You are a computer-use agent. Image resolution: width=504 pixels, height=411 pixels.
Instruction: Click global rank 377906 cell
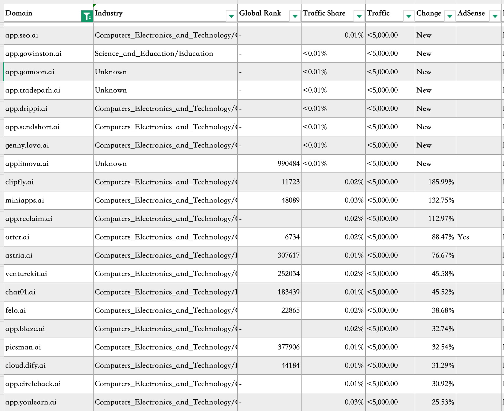(x=269, y=347)
